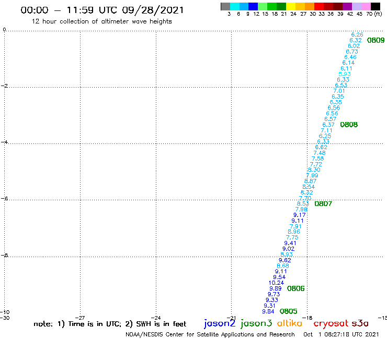
Task: Select the cryosat satellite label
Action: click(x=331, y=323)
